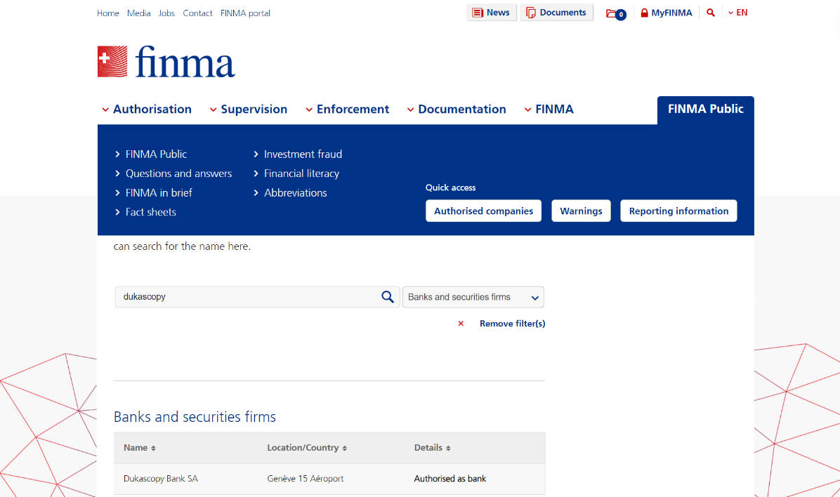This screenshot has width=840, height=497.
Task: Open Jobs link in top bar
Action: tap(166, 13)
